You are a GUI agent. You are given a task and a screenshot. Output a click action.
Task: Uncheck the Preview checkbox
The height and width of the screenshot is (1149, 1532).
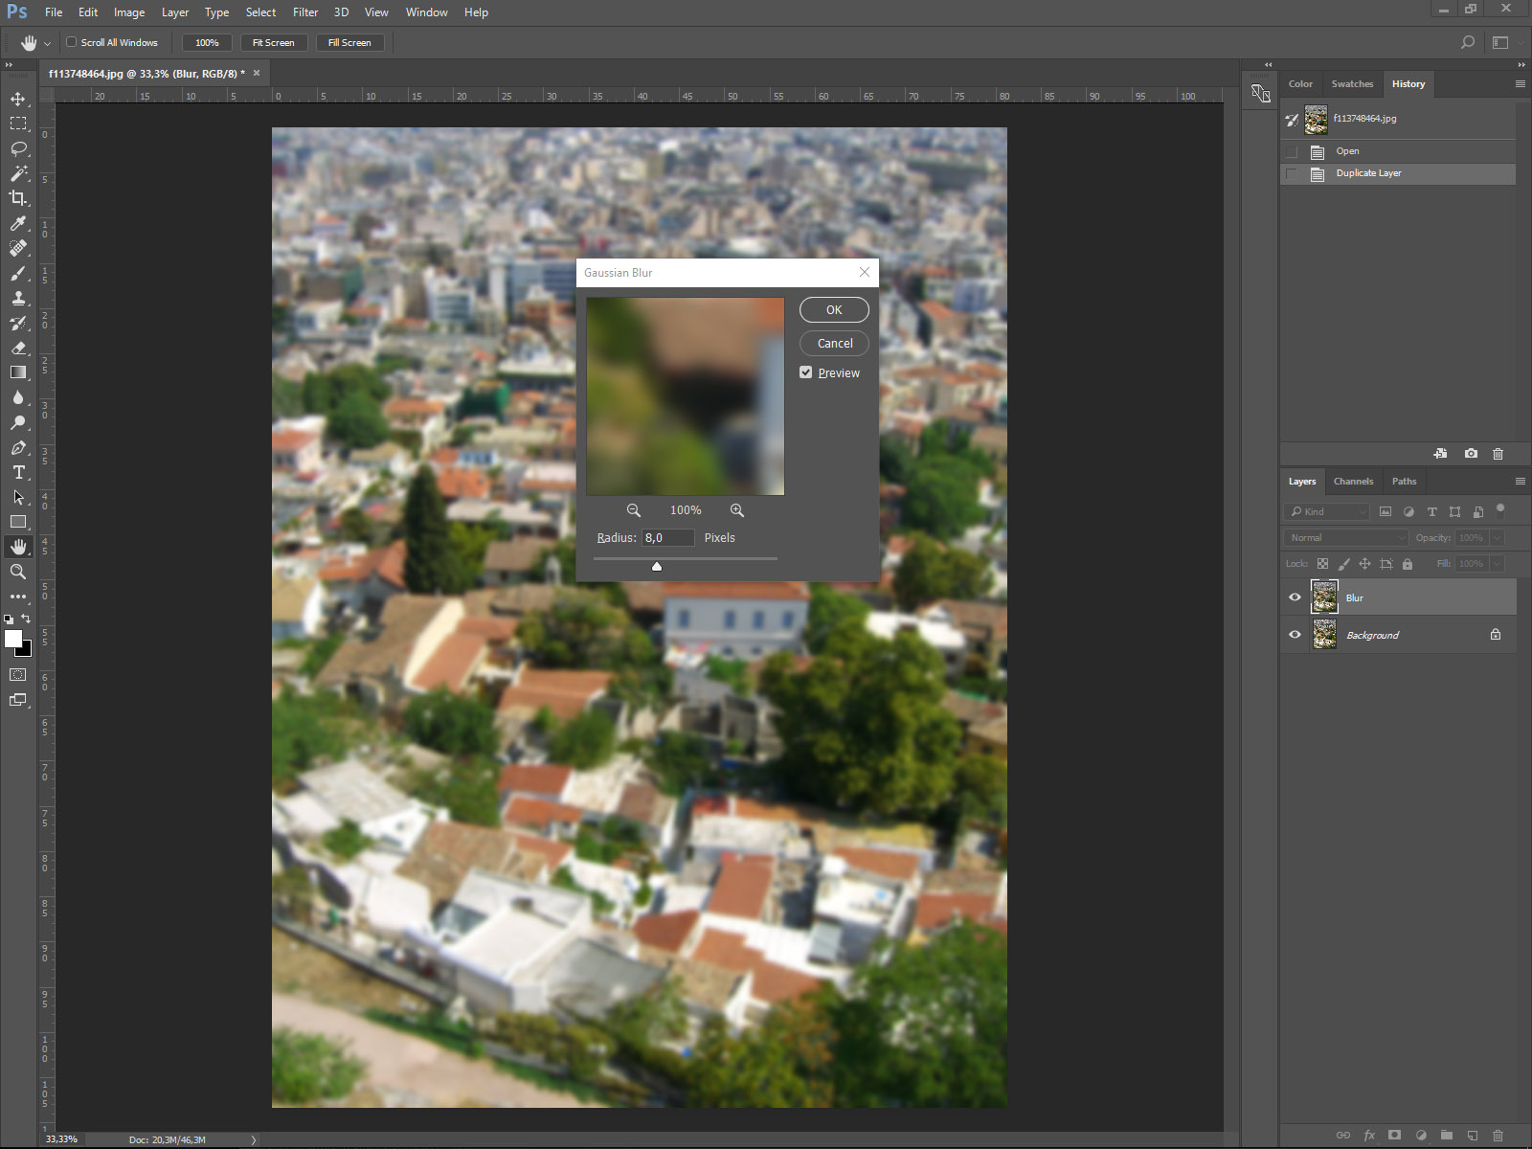(x=806, y=372)
